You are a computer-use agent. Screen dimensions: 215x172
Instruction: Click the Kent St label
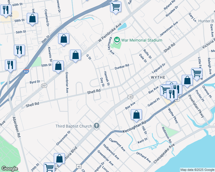pos(143,141)
